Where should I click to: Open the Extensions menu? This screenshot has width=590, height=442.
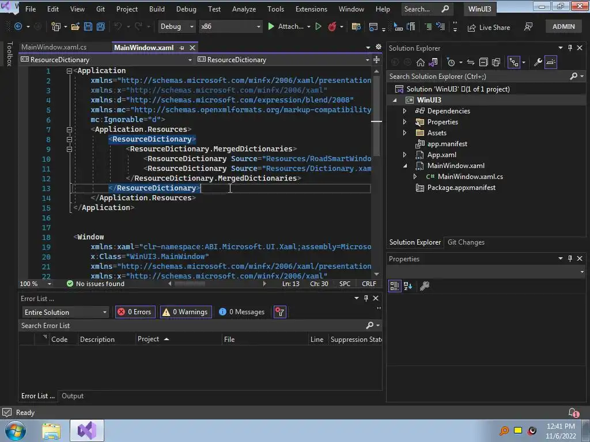pos(311,9)
